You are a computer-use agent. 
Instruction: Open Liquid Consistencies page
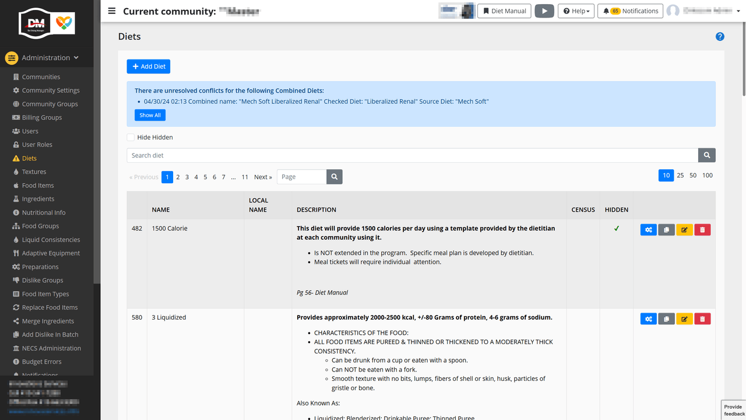click(x=51, y=240)
